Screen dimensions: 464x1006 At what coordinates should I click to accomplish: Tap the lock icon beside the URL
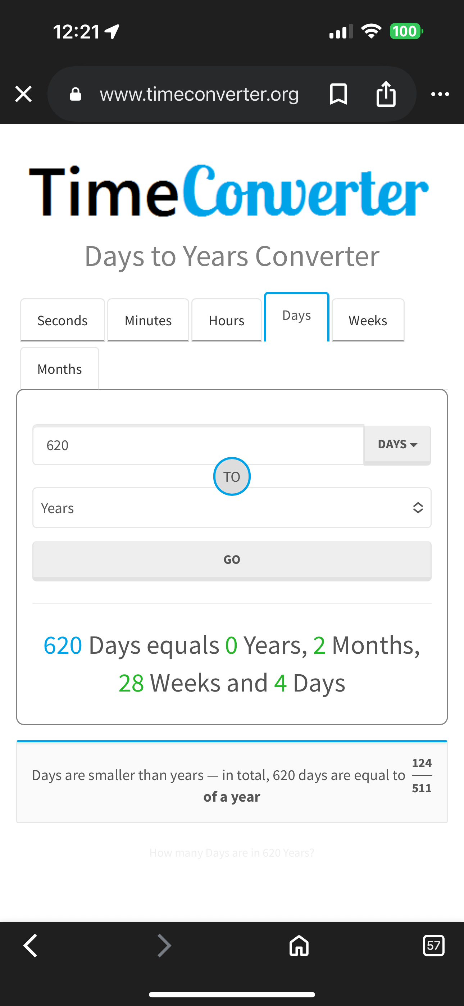point(76,94)
